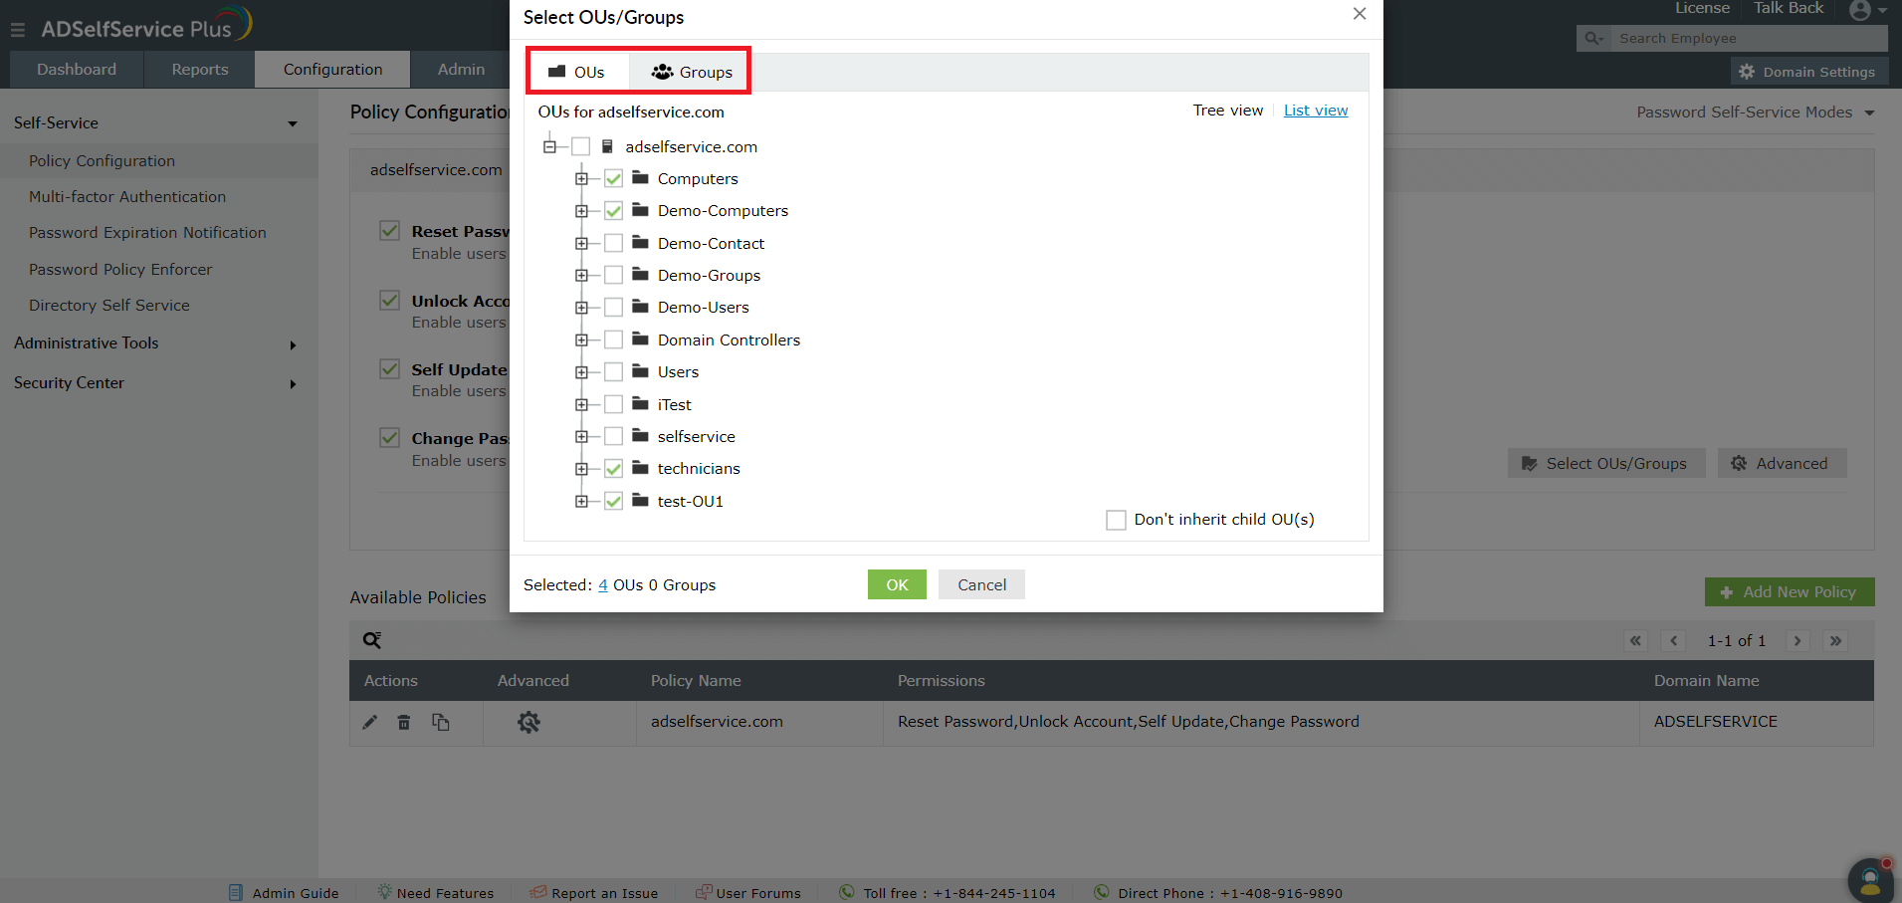The width and height of the screenshot is (1902, 903).
Task: Switch to the OUs tab
Action: tap(577, 72)
